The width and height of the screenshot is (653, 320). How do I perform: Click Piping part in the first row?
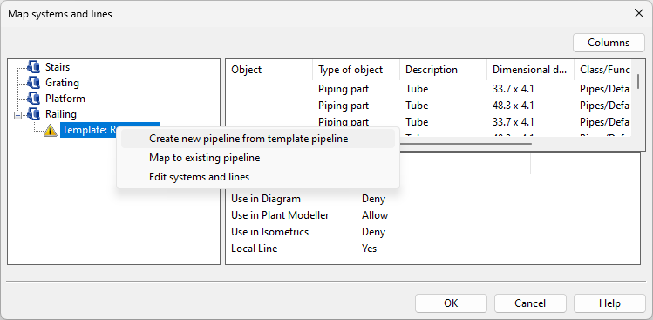tap(344, 89)
